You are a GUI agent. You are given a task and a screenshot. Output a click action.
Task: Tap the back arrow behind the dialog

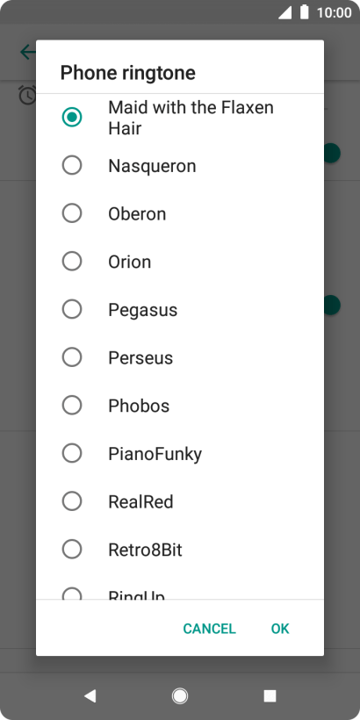(27, 53)
